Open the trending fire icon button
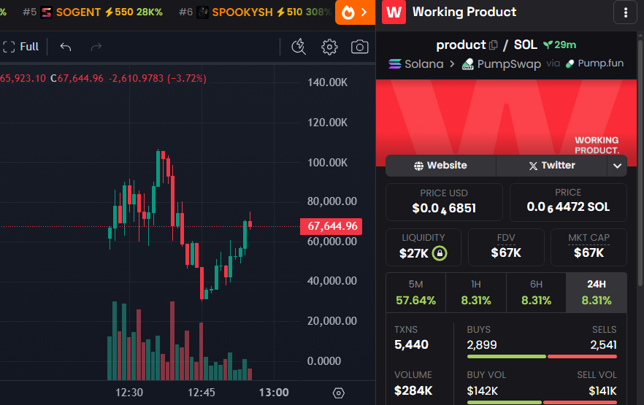Image resolution: width=644 pixels, height=405 pixels. coord(355,12)
